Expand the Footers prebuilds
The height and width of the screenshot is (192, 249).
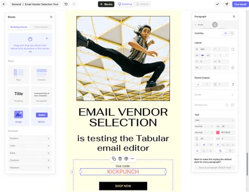[30, 138]
